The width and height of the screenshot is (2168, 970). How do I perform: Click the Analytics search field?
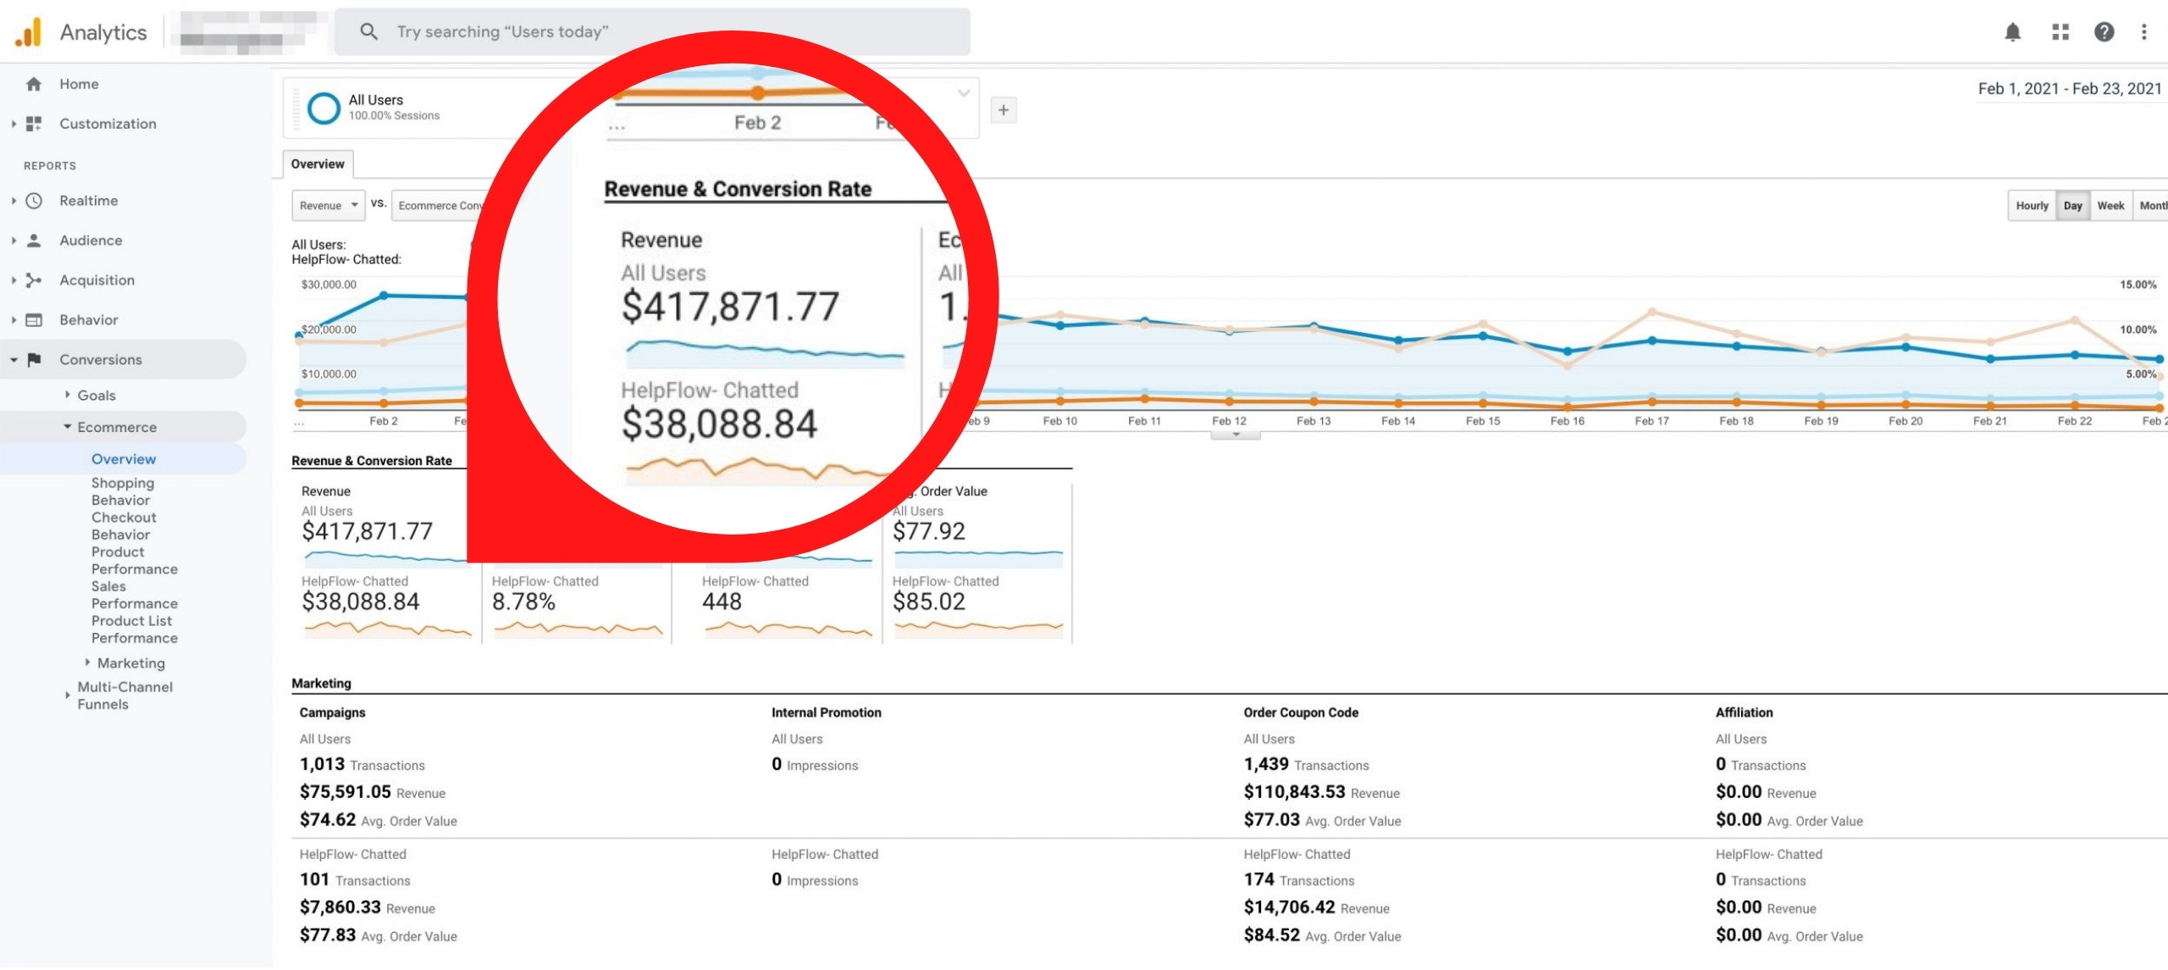coord(652,32)
